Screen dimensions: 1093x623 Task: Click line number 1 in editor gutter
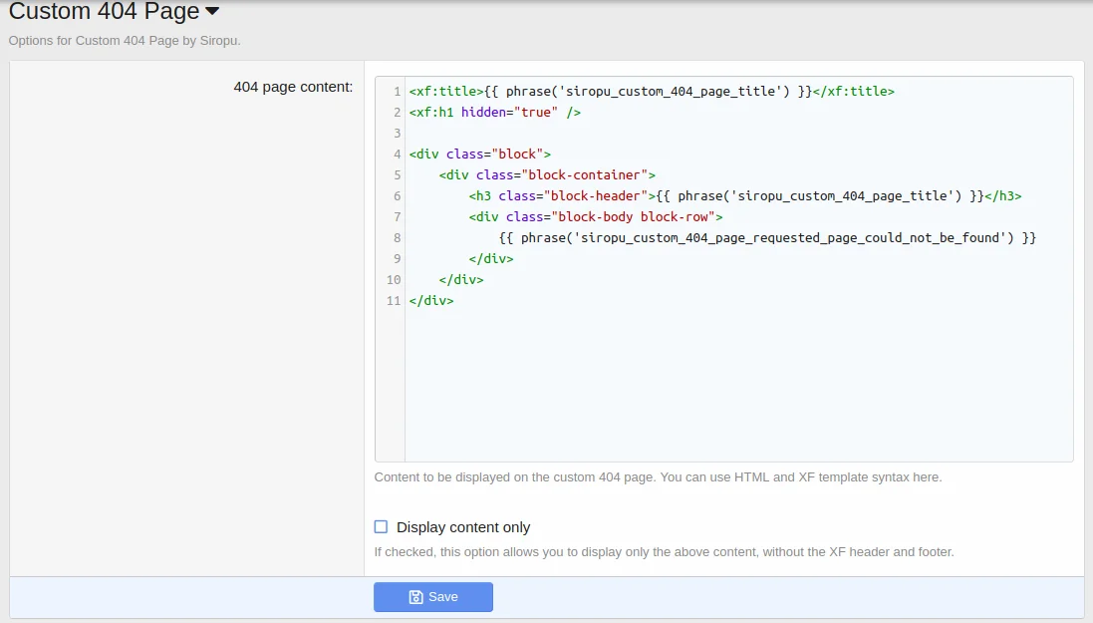coord(397,92)
